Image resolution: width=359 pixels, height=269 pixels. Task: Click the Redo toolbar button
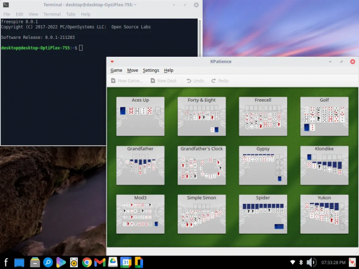tap(220, 81)
